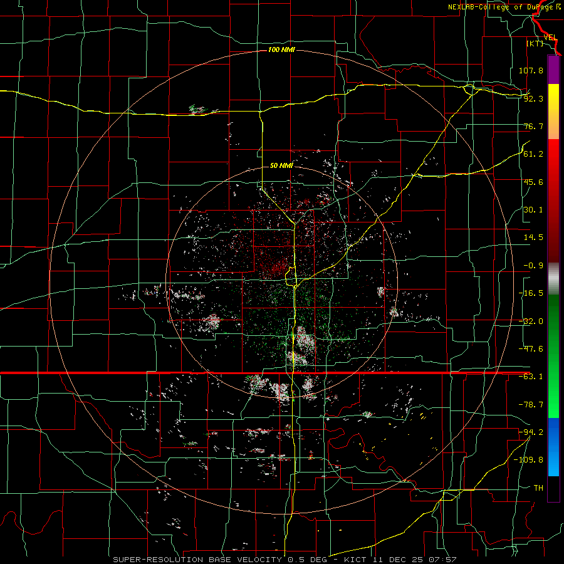Select the 14.5 legend value
Image resolution: width=564 pixels, height=564 pixels.
click(533, 238)
